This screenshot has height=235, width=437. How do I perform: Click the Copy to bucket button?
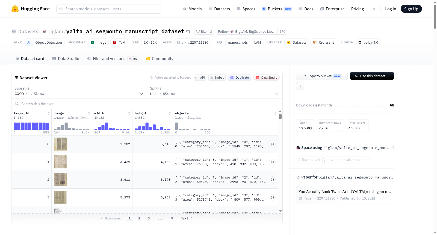pyautogui.click(x=322, y=76)
